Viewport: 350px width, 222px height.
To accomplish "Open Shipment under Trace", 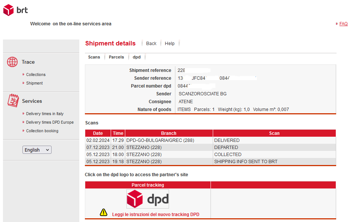I will click(34, 83).
